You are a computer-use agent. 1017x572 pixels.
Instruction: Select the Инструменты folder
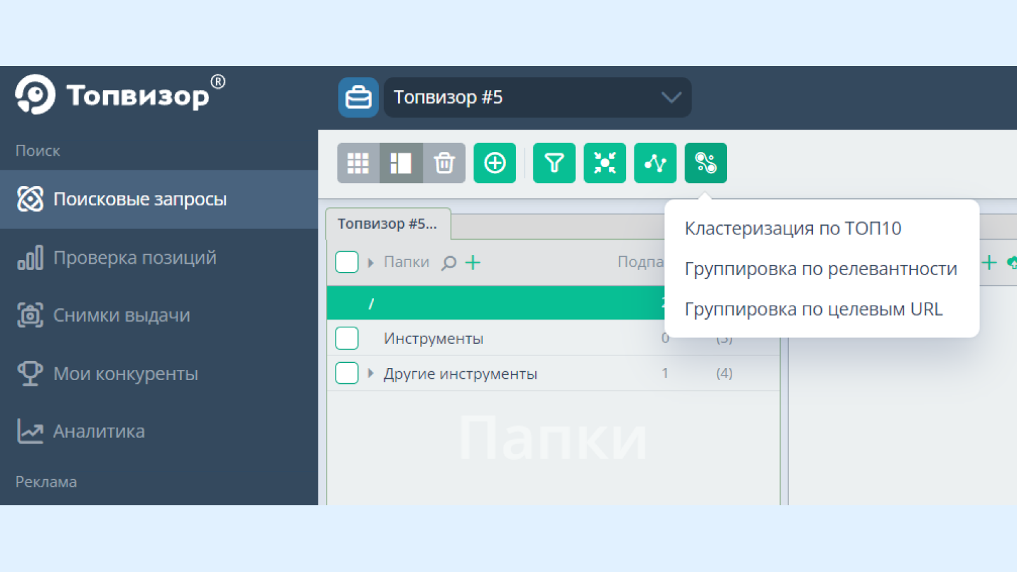tap(433, 338)
